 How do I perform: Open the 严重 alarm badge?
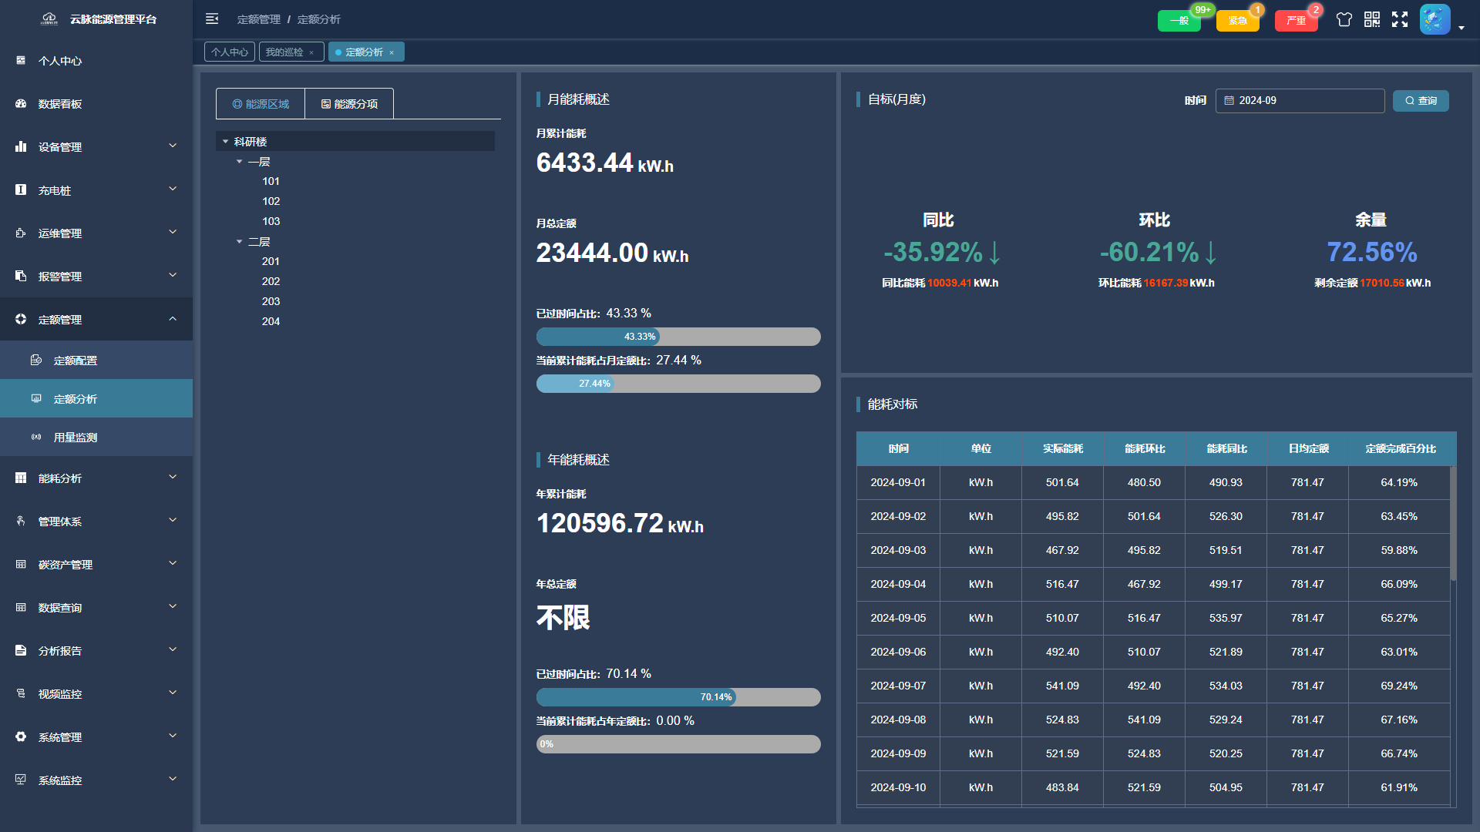click(x=1296, y=21)
